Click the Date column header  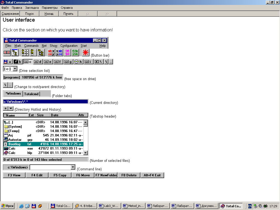(x=63, y=115)
